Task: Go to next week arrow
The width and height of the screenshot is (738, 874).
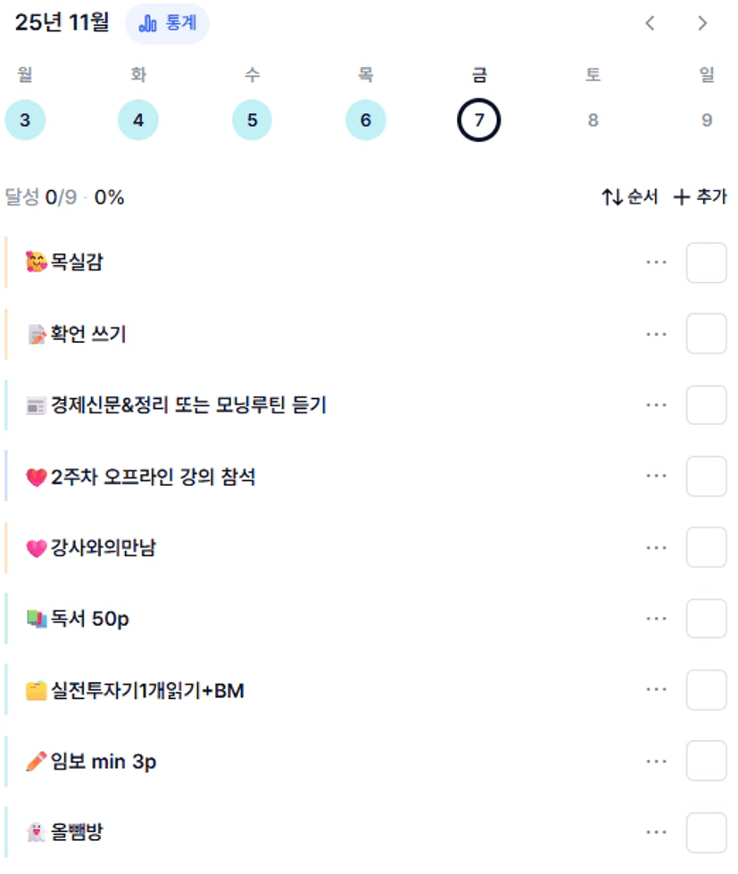Action: [x=702, y=23]
